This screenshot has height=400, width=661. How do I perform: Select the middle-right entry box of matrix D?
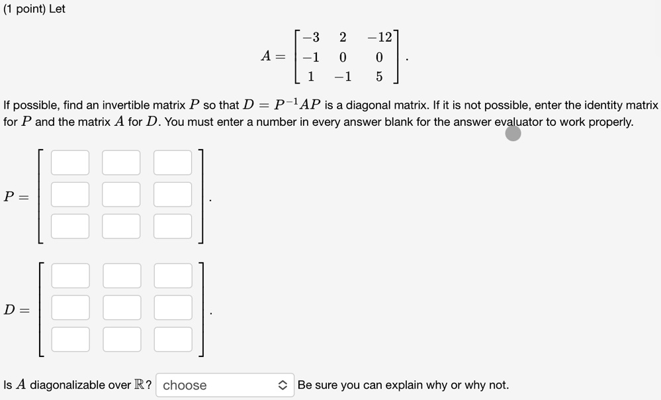[172, 307]
